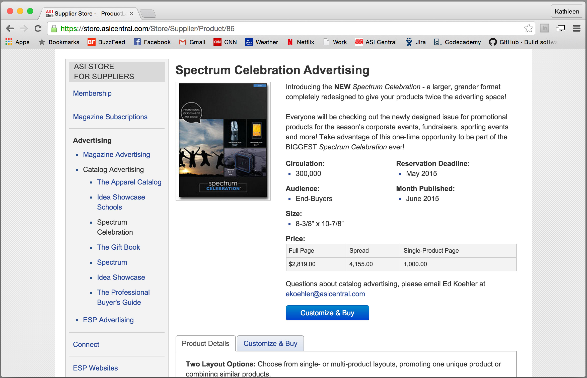Click the browser forward arrow

tap(24, 29)
